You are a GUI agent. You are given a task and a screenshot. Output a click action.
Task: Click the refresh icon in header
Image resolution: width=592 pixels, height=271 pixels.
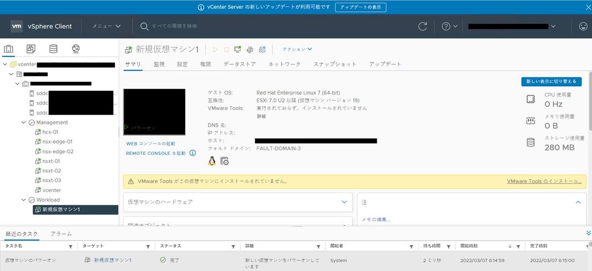[423, 27]
